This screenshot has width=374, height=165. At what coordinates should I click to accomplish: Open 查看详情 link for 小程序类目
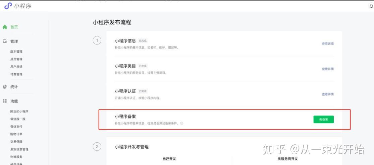tap(328, 69)
